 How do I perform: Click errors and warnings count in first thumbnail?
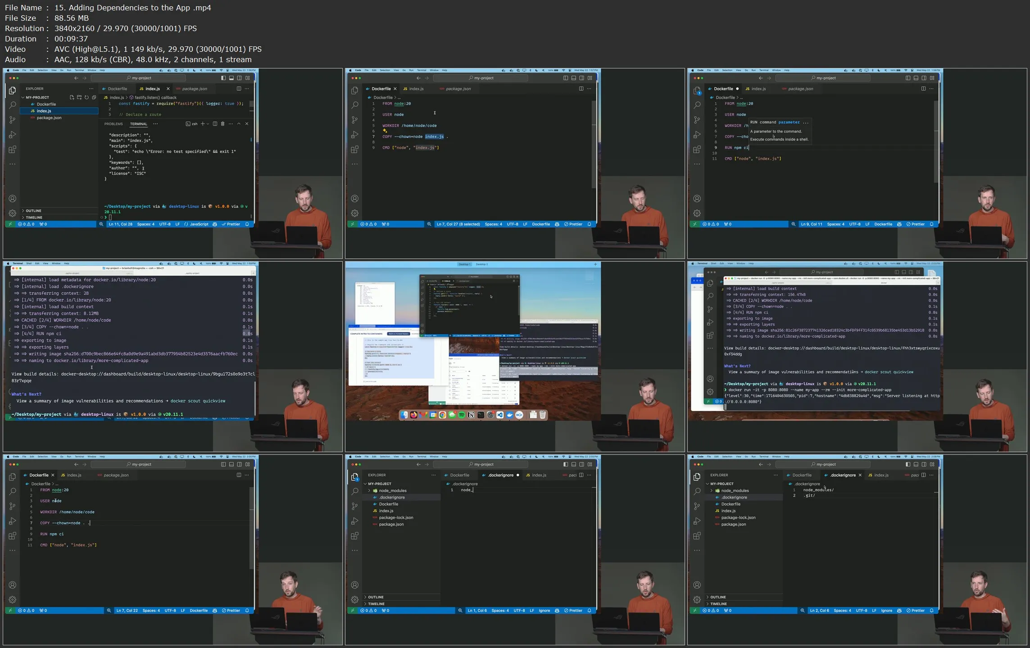click(26, 224)
